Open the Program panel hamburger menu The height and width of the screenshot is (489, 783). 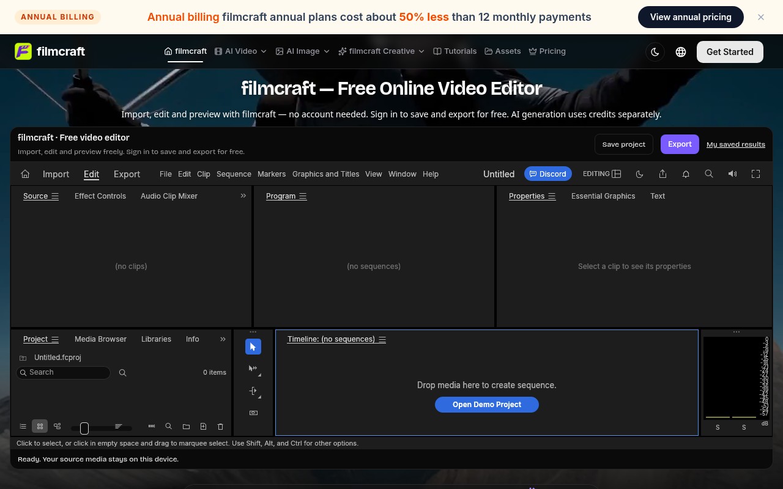pos(303,196)
